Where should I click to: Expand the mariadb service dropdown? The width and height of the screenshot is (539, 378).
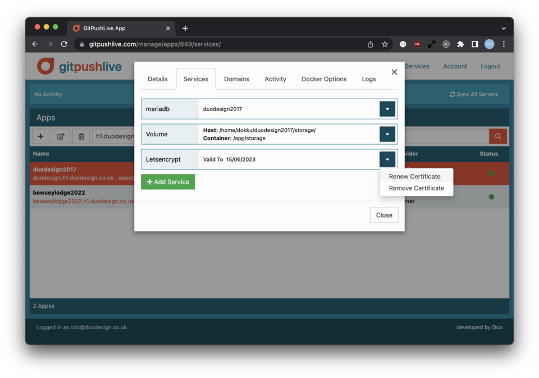click(x=387, y=109)
